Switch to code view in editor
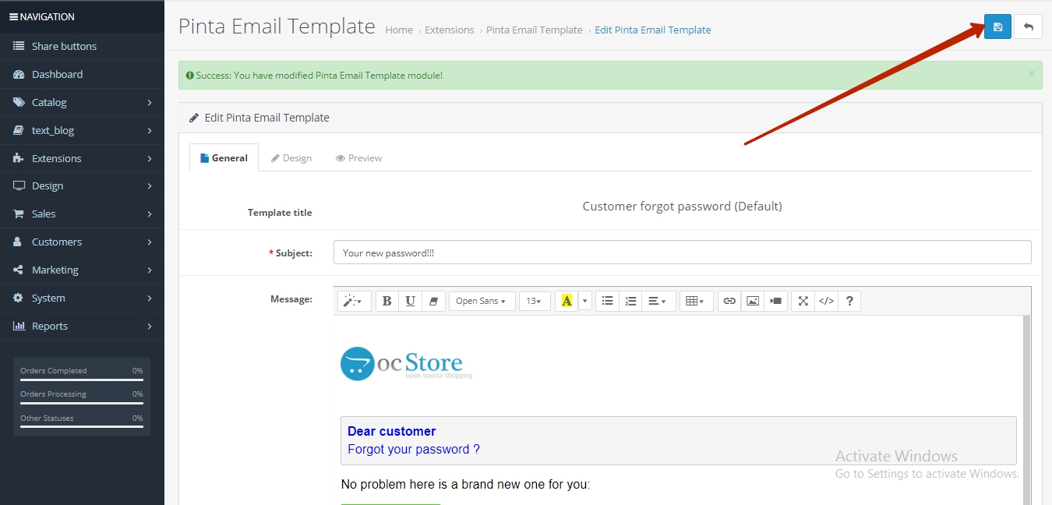 (826, 301)
